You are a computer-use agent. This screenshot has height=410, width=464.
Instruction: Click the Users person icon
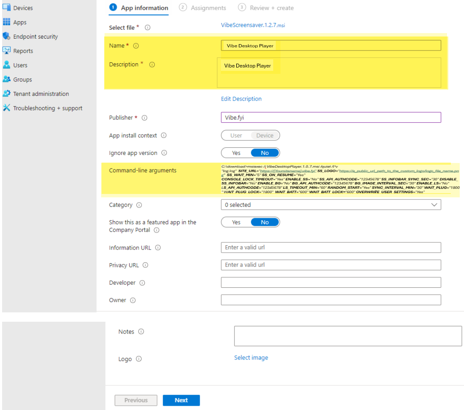coord(6,65)
